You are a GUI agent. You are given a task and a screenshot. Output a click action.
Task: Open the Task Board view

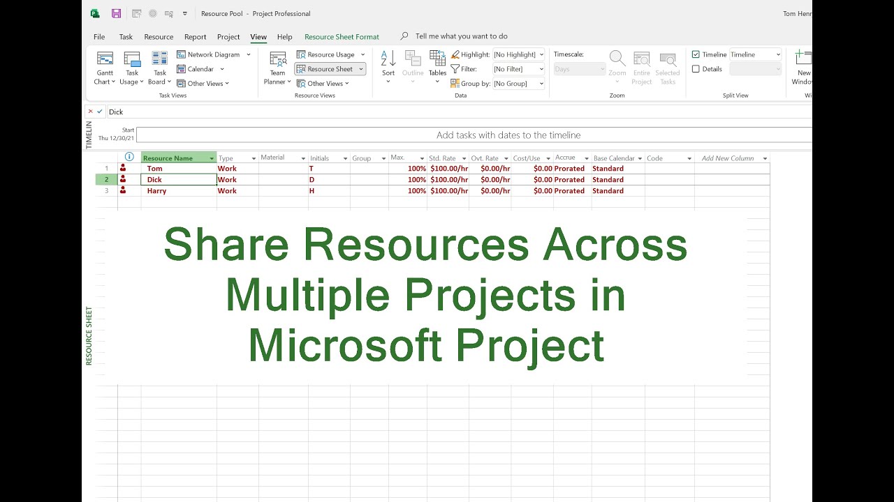(160, 68)
